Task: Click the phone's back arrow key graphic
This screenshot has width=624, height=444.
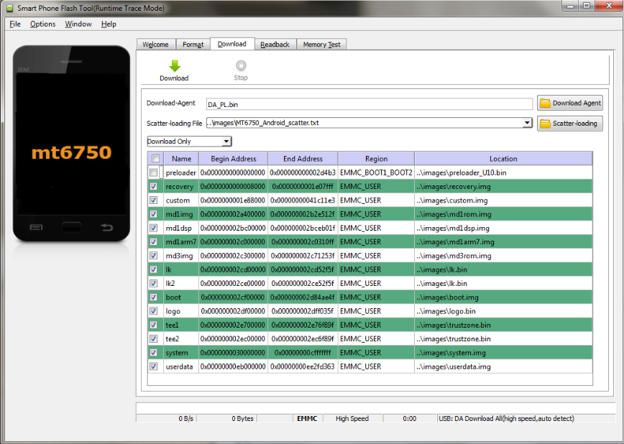Action: coord(106,228)
